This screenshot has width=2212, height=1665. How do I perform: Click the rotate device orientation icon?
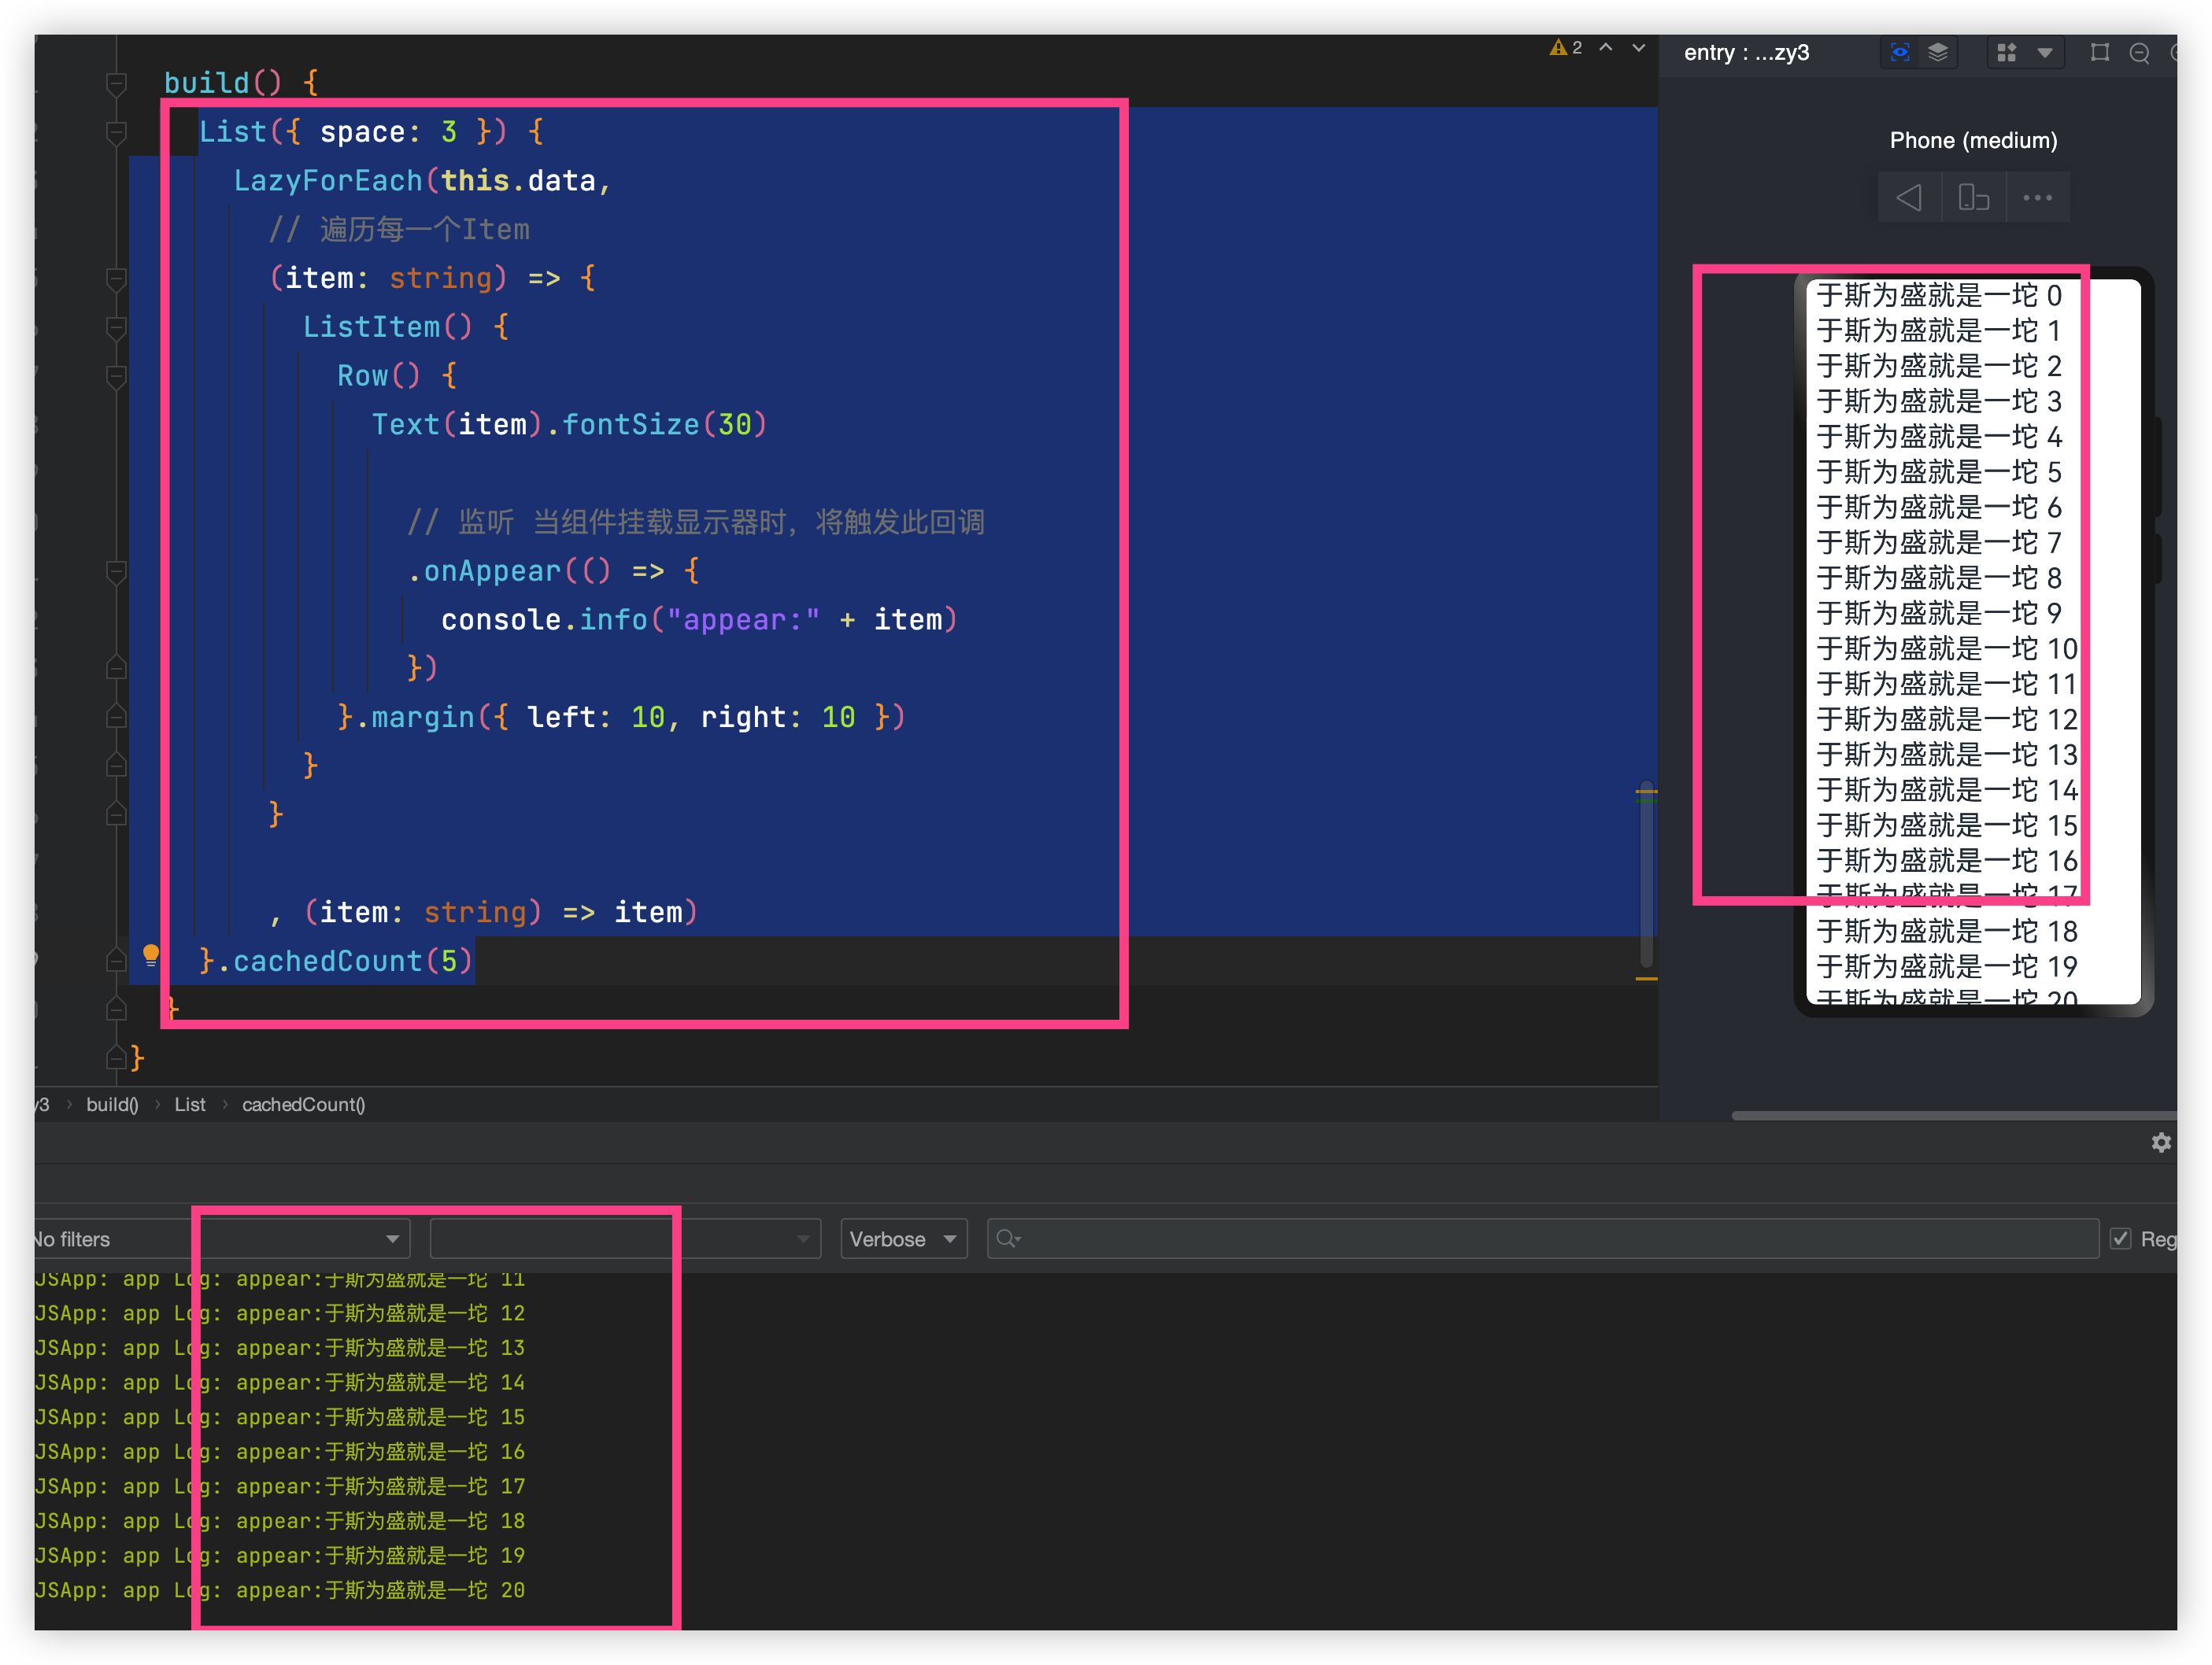(x=1973, y=197)
